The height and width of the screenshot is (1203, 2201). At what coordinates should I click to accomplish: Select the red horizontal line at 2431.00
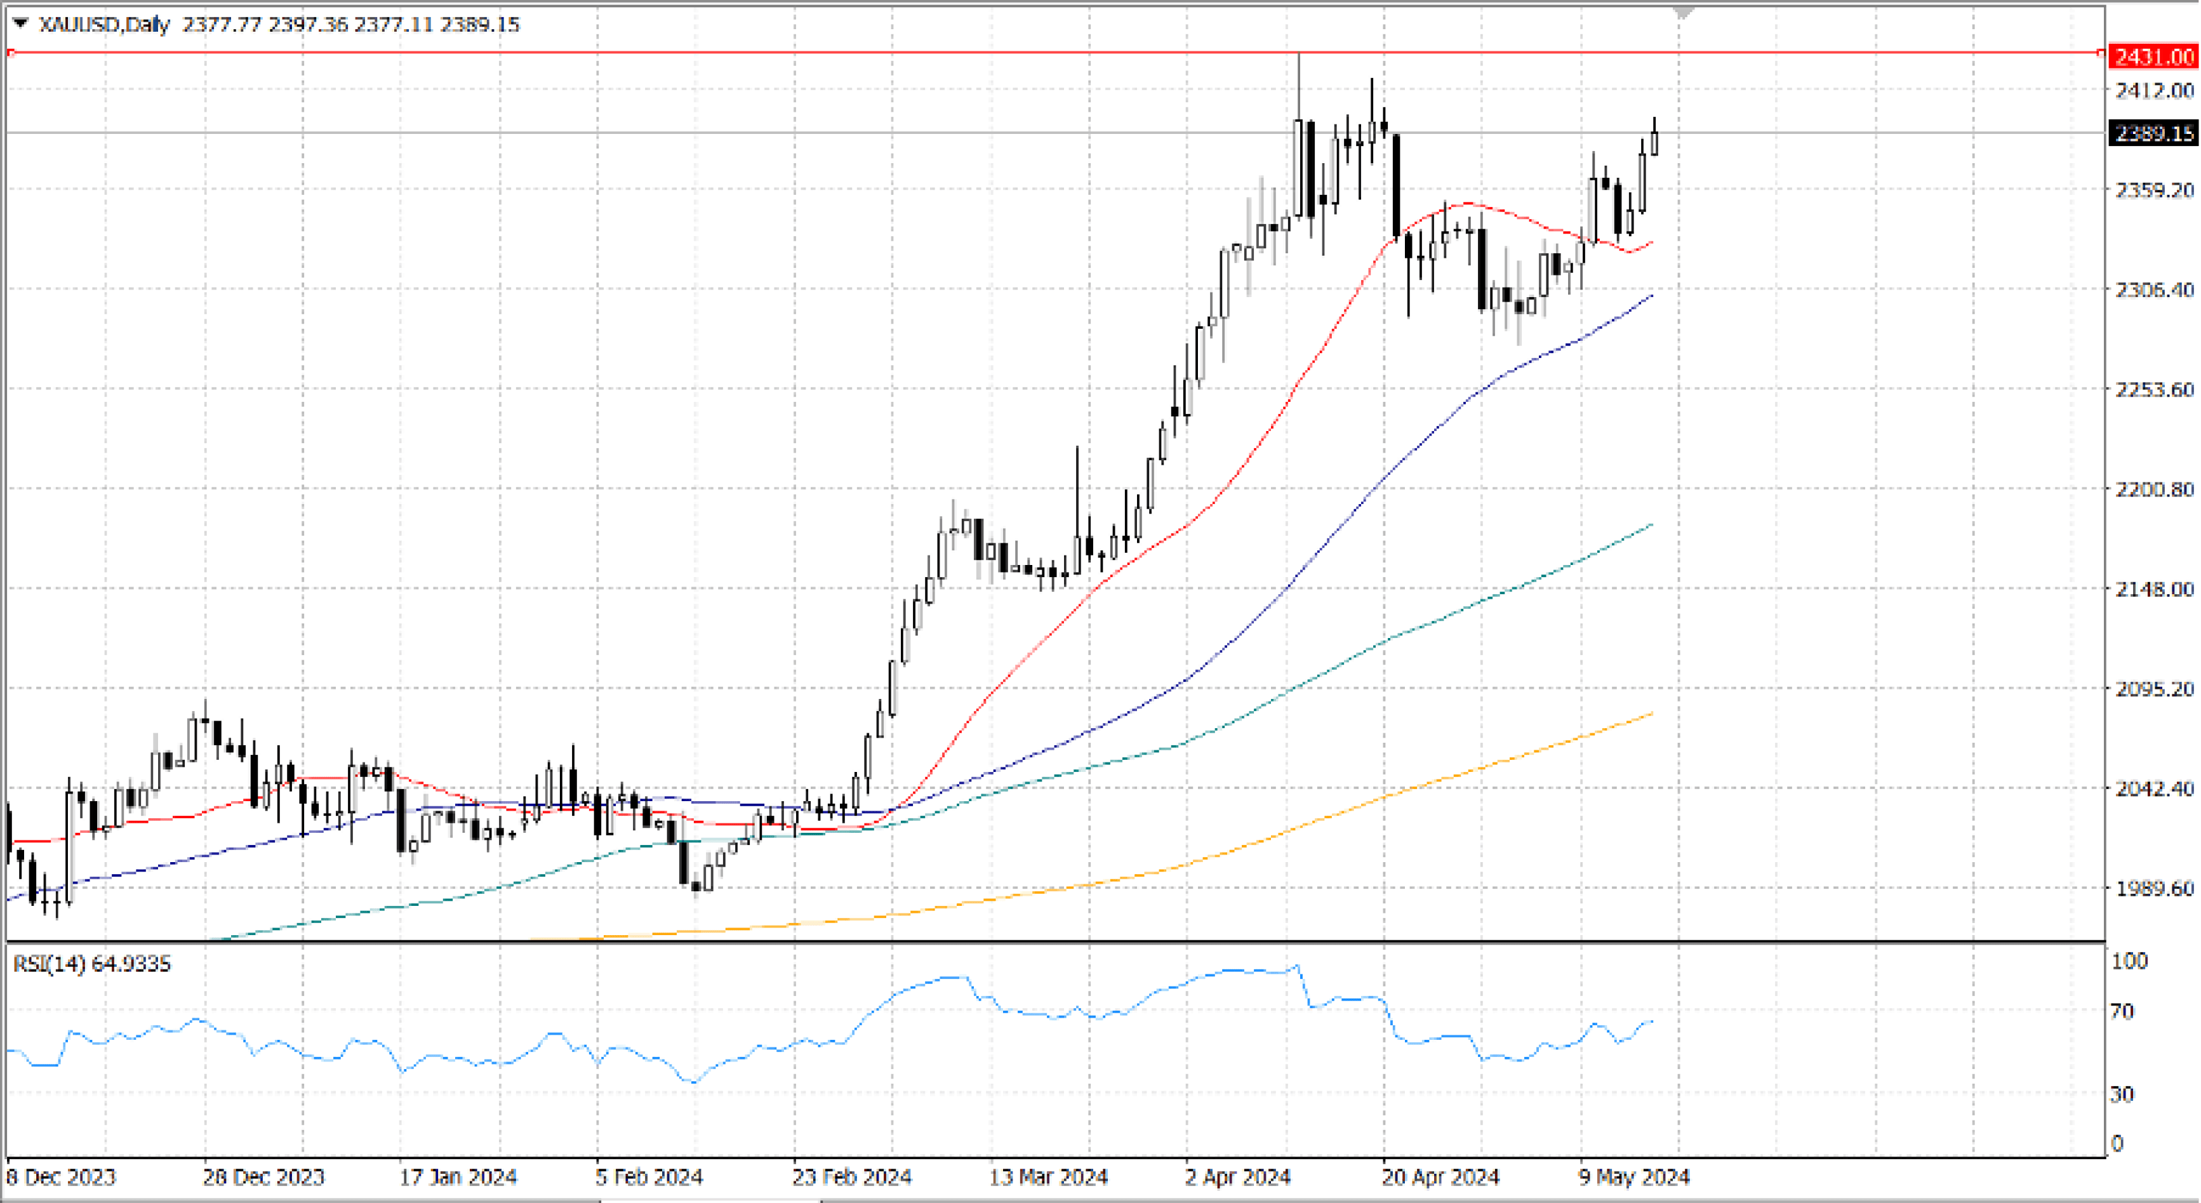point(684,53)
